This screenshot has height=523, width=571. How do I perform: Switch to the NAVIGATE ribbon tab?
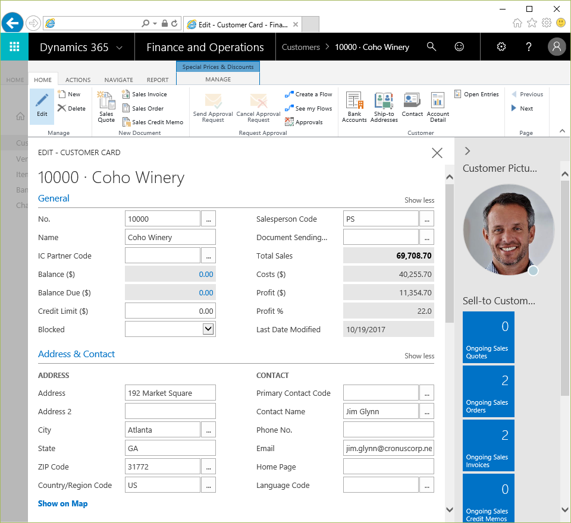tap(119, 80)
